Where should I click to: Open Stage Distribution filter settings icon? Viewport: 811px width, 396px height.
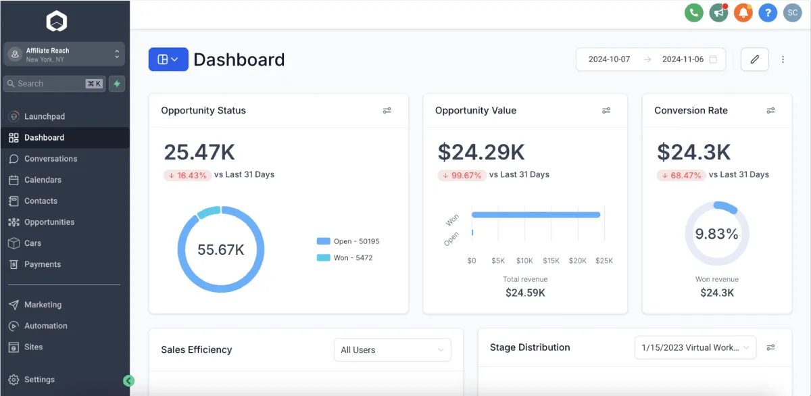point(771,347)
